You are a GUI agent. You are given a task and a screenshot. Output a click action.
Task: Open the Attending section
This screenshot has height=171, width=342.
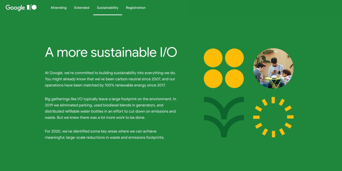(x=59, y=8)
